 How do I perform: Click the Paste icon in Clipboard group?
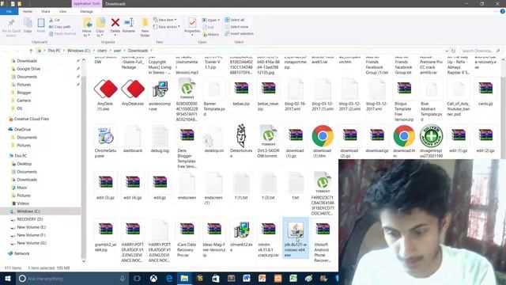[x=41, y=23]
